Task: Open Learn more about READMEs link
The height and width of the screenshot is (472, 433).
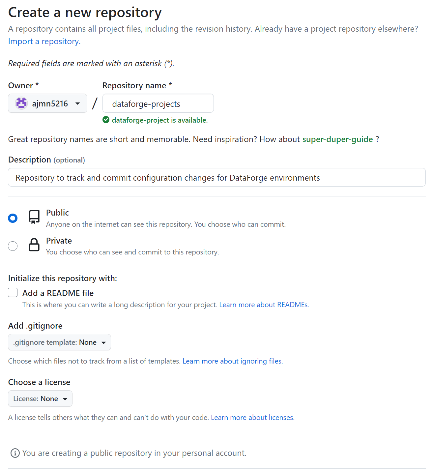Action: point(264,305)
